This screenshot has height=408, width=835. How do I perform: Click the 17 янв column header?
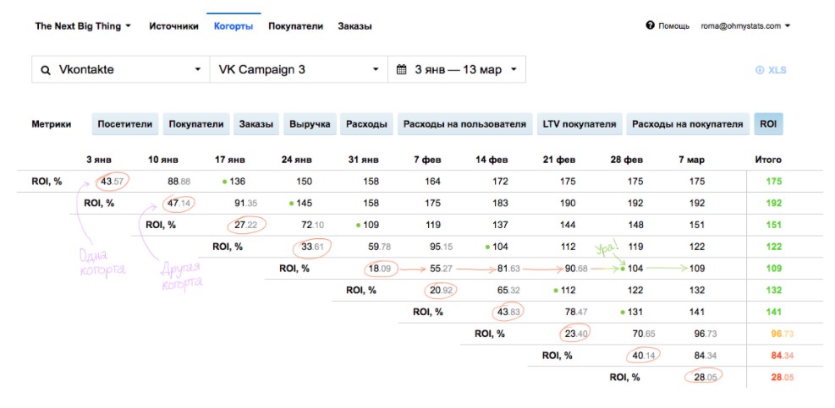[230, 160]
